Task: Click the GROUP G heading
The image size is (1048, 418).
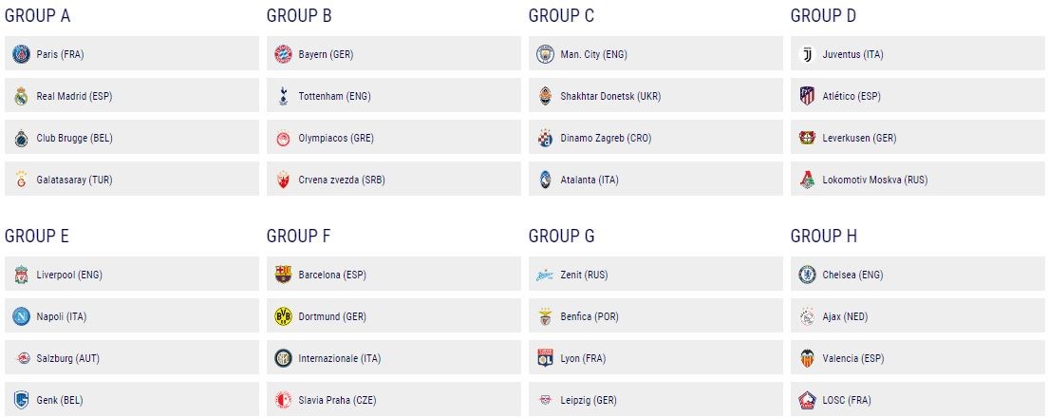Action: pyautogui.click(x=561, y=236)
